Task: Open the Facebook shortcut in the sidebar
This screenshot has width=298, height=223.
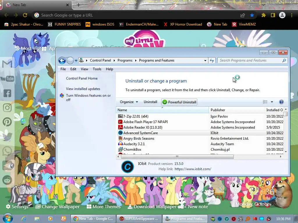Action: click(7, 93)
